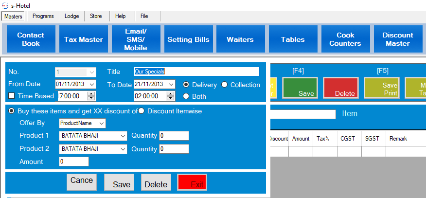Select the Collection radio option

pyautogui.click(x=225, y=85)
